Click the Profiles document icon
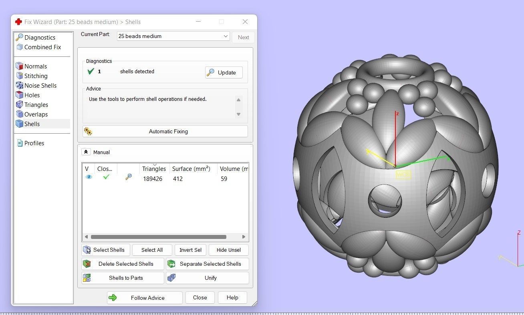Image resolution: width=524 pixels, height=315 pixels. tap(20, 143)
